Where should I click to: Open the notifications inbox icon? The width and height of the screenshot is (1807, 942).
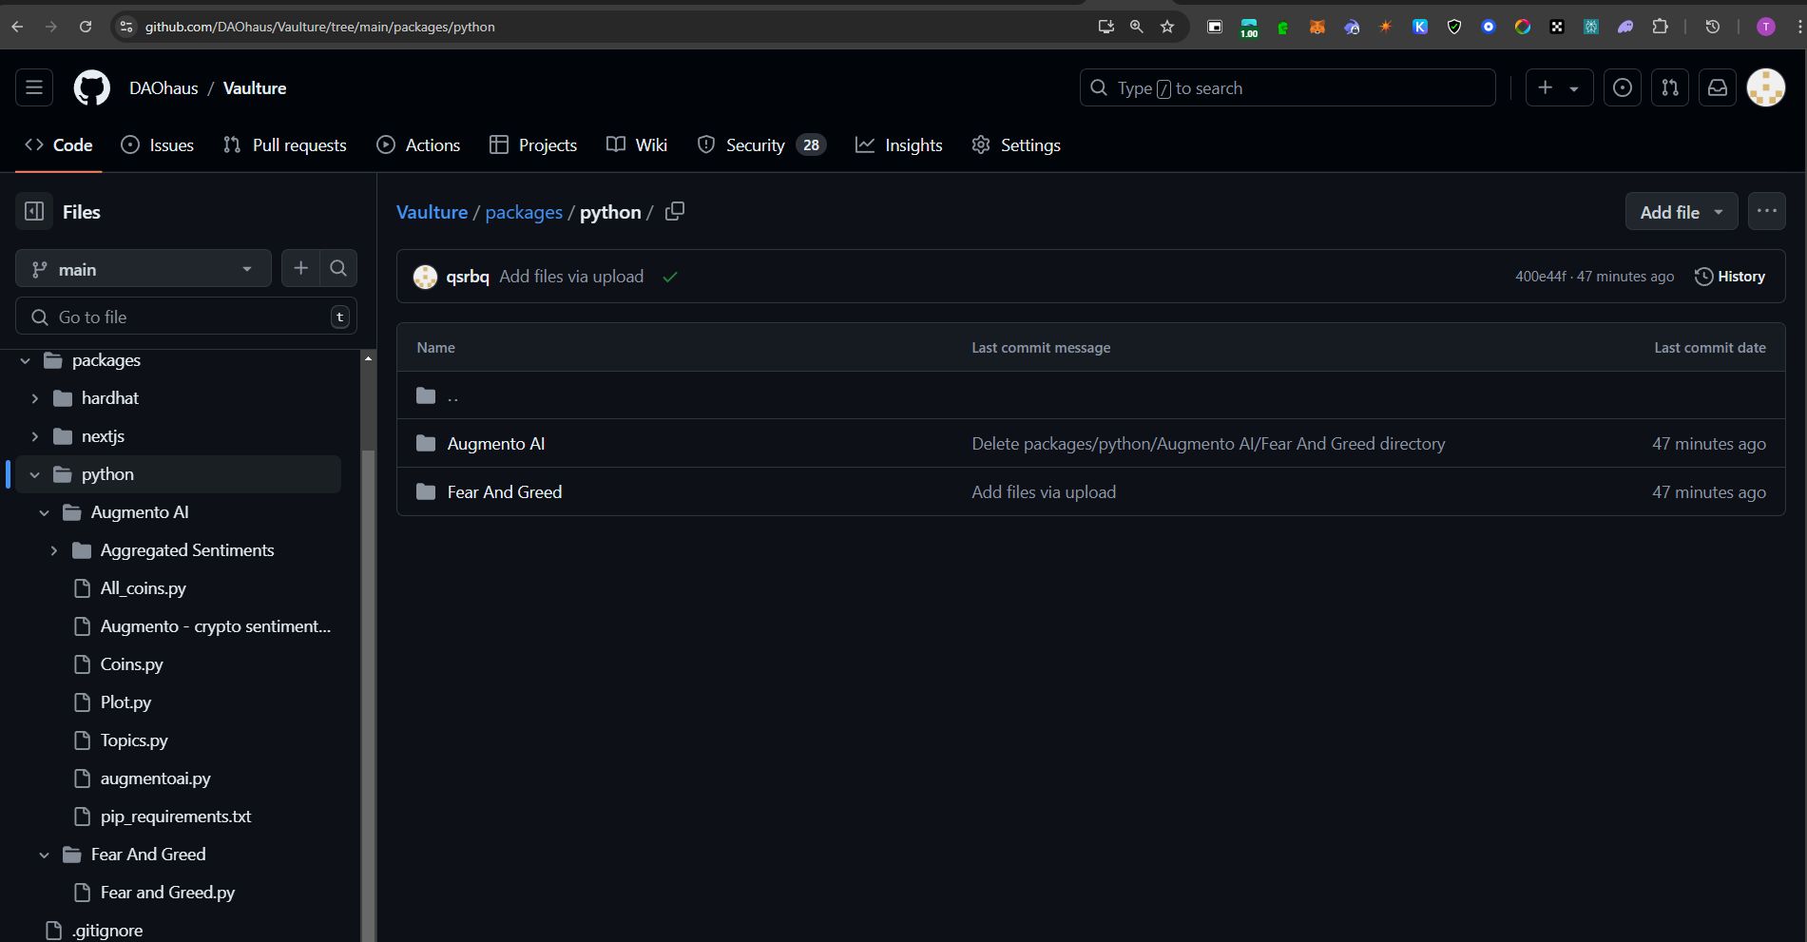1718,87
